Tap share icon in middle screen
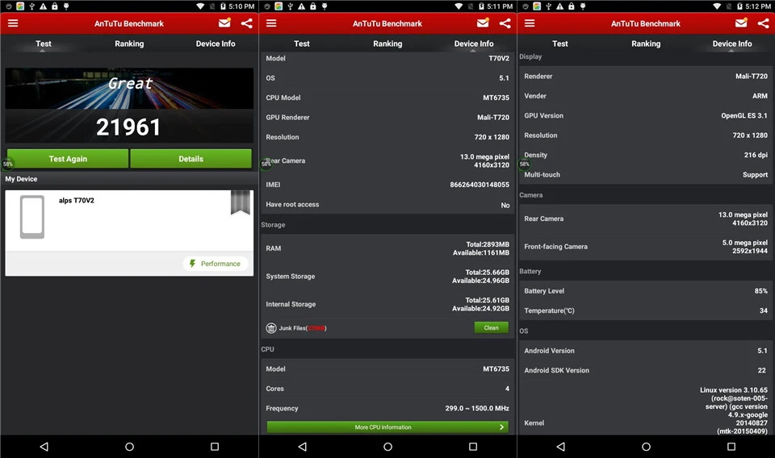 click(505, 23)
